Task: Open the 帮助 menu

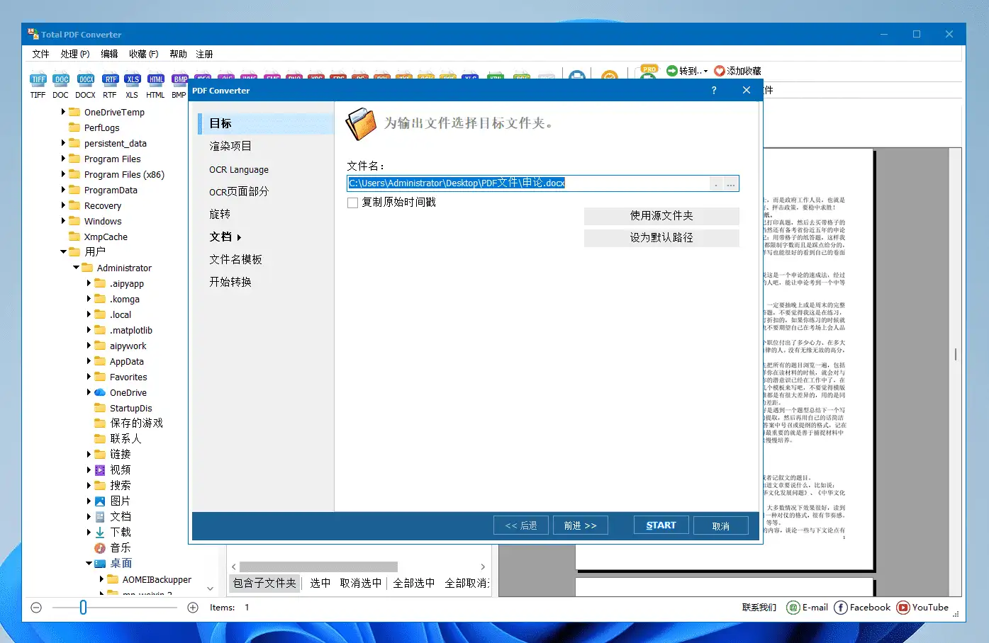Action: pos(178,54)
